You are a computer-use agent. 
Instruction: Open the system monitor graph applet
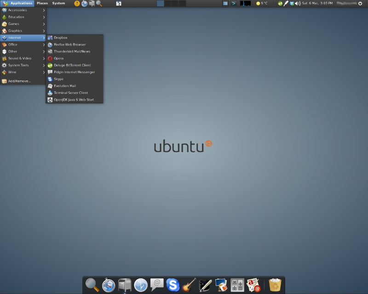pyautogui.click(x=245, y=4)
